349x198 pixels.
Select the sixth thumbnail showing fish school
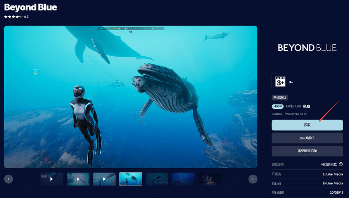click(183, 179)
